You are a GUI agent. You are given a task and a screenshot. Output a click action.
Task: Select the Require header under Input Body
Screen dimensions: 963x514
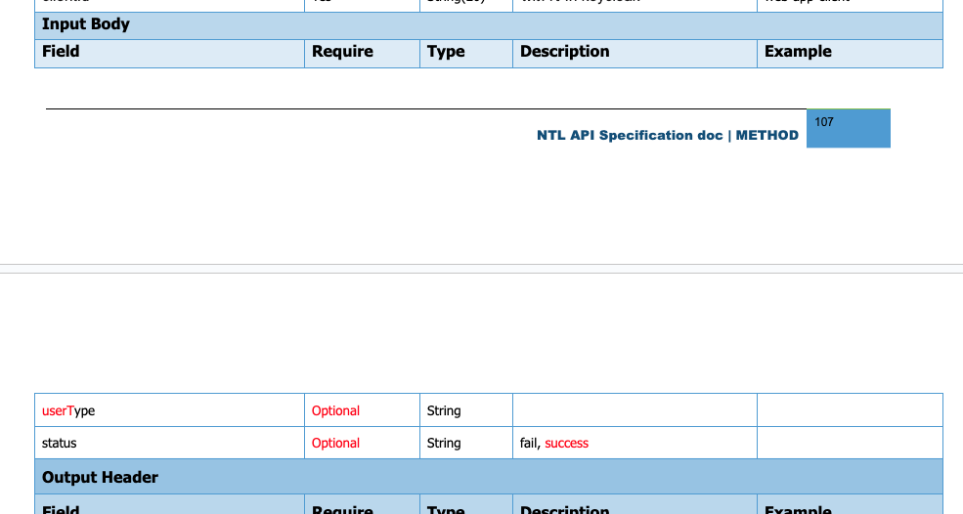[x=342, y=52]
